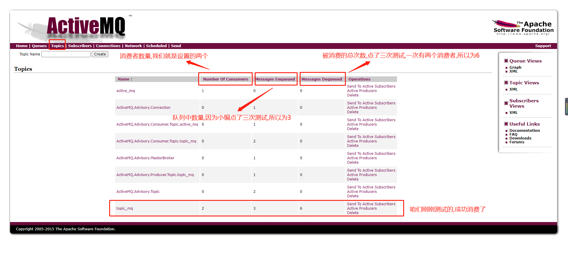Go to the Home nav item
Image resolution: width=568 pixels, height=276 pixels.
click(x=22, y=46)
